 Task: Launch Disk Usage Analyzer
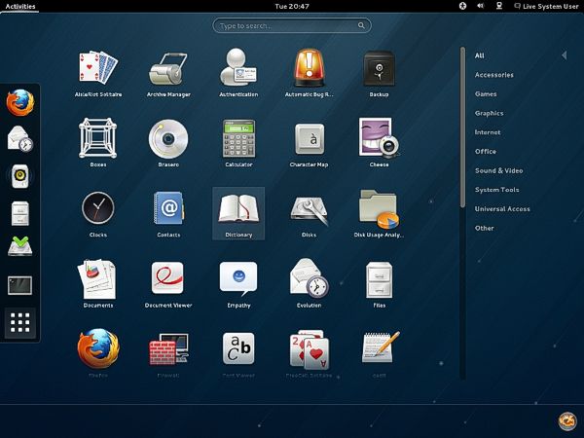click(x=379, y=213)
